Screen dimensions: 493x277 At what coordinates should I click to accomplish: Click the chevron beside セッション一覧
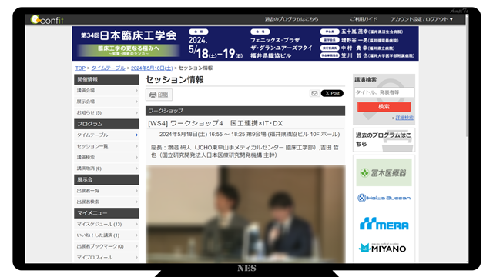pyautogui.click(x=136, y=146)
